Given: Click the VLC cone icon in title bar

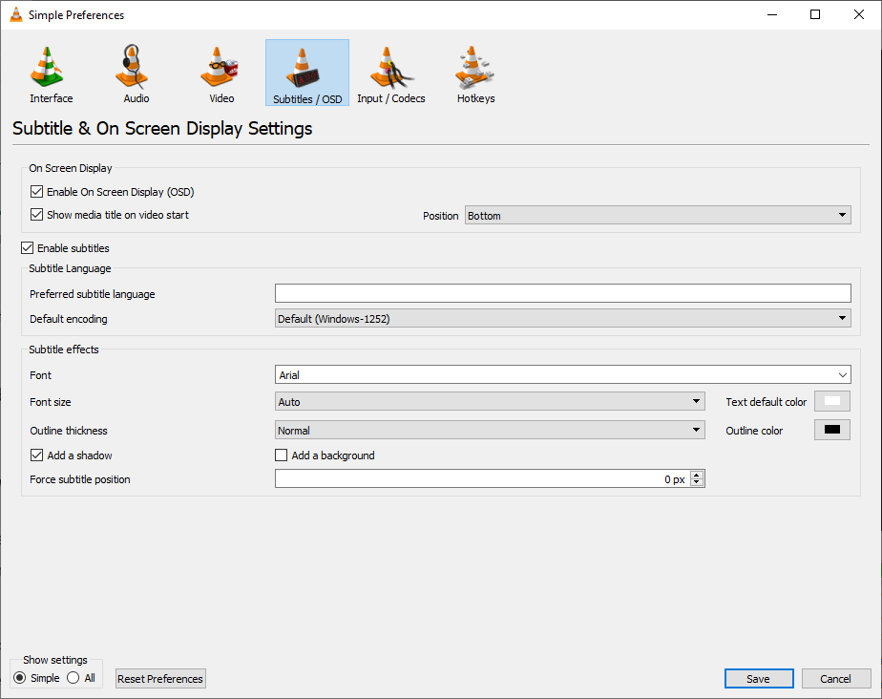Looking at the screenshot, I should point(16,14).
